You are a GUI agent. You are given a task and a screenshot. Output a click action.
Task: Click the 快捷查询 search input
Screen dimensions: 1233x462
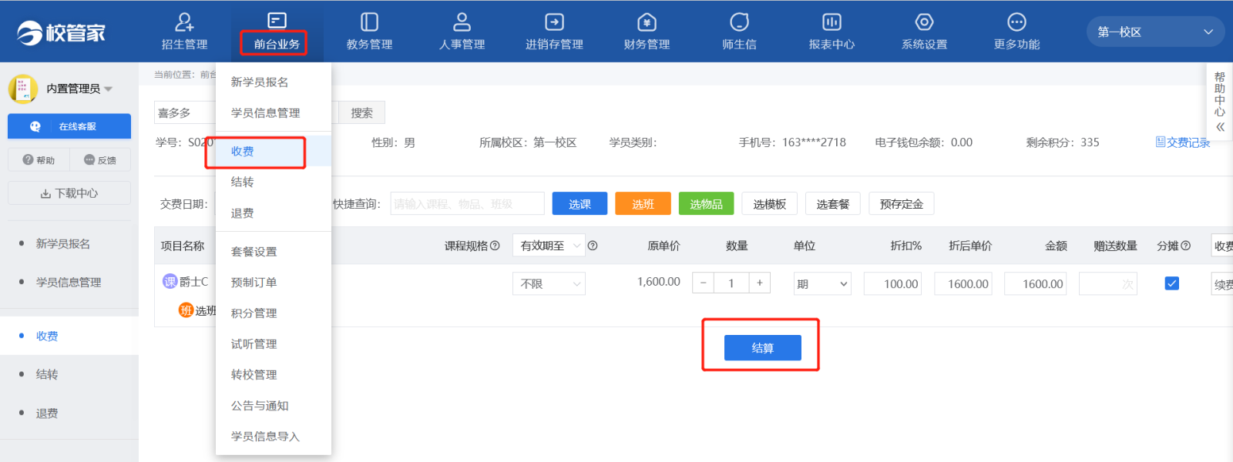tap(467, 204)
